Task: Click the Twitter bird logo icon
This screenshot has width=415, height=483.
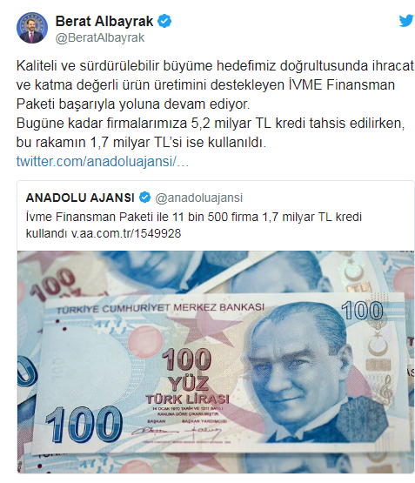Action: 406,21
